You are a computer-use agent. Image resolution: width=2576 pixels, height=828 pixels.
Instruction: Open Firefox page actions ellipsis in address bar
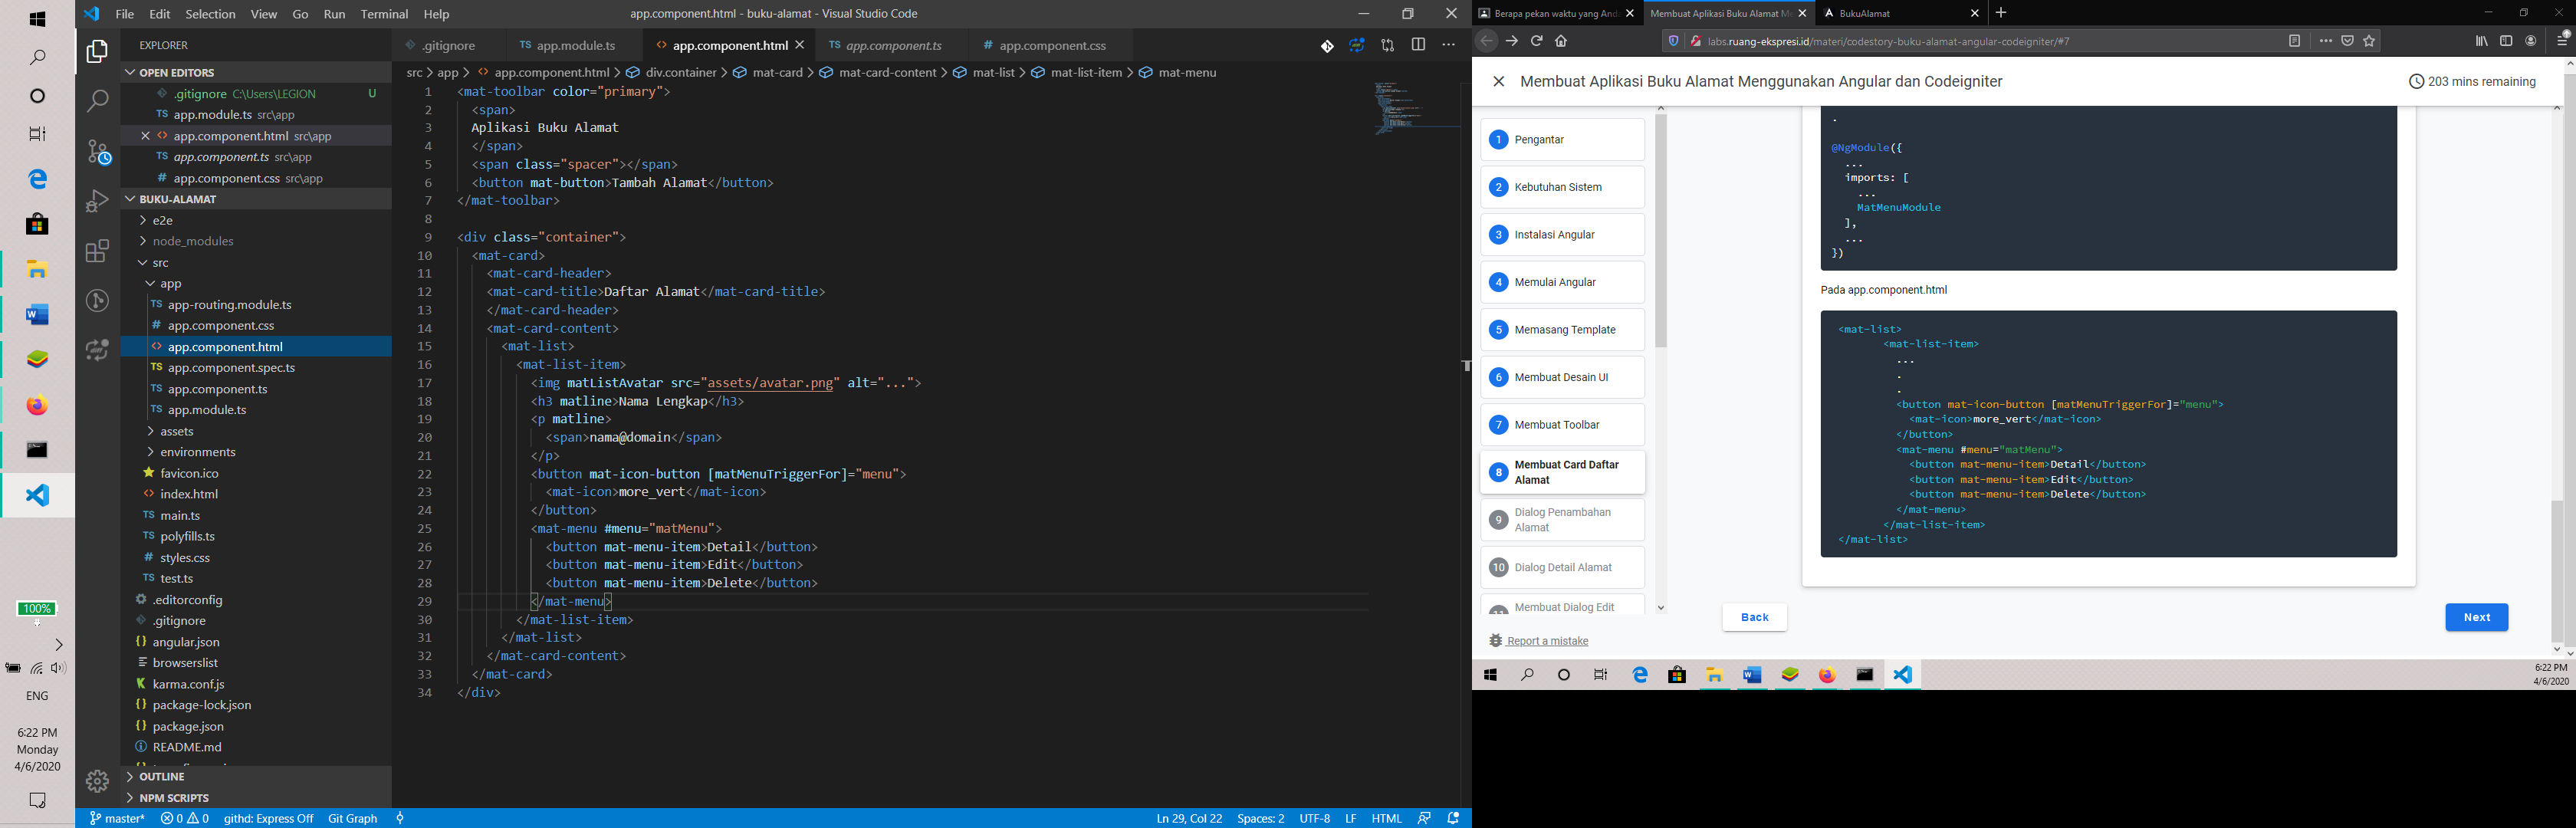click(2325, 41)
